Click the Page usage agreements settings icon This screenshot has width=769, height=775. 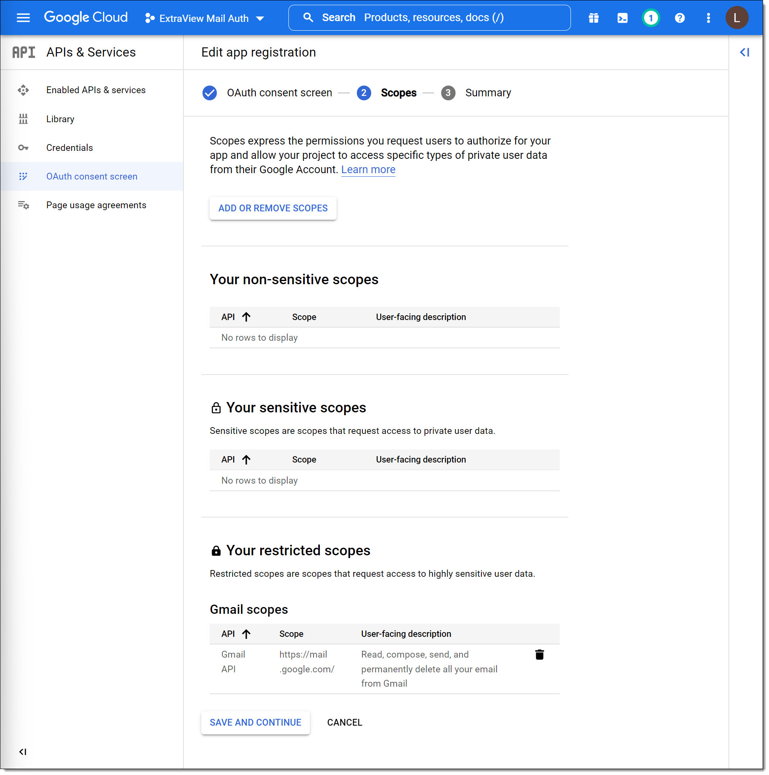click(23, 205)
